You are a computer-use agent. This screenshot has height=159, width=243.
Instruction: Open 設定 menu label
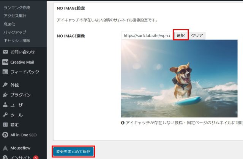point(14,125)
